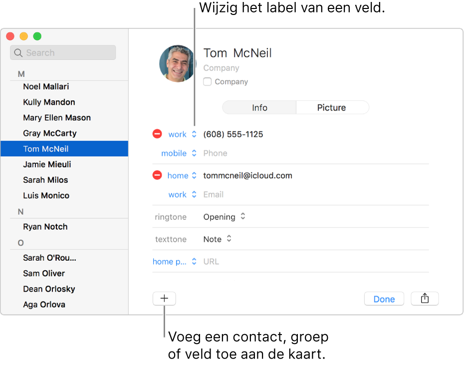Change the work phone label
This screenshot has height=365, width=466.
[182, 134]
